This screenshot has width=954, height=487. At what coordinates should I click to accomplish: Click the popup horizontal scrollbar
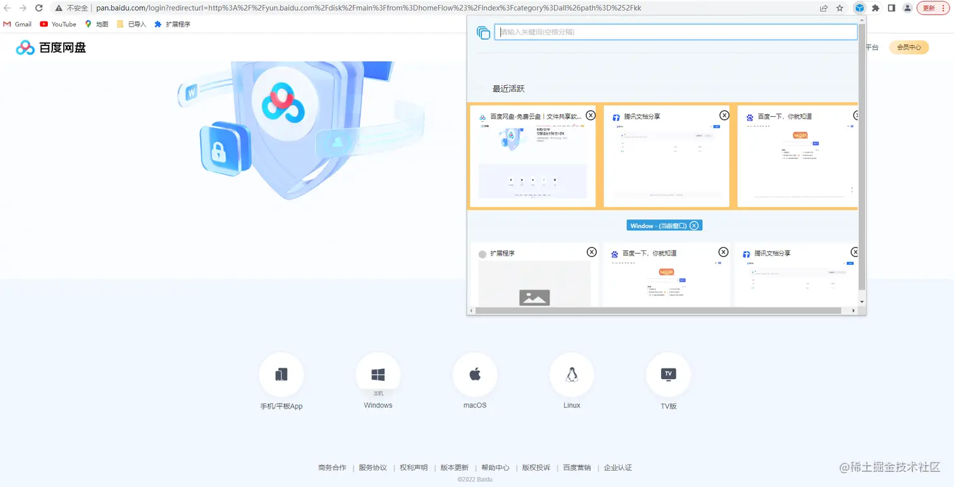point(658,310)
